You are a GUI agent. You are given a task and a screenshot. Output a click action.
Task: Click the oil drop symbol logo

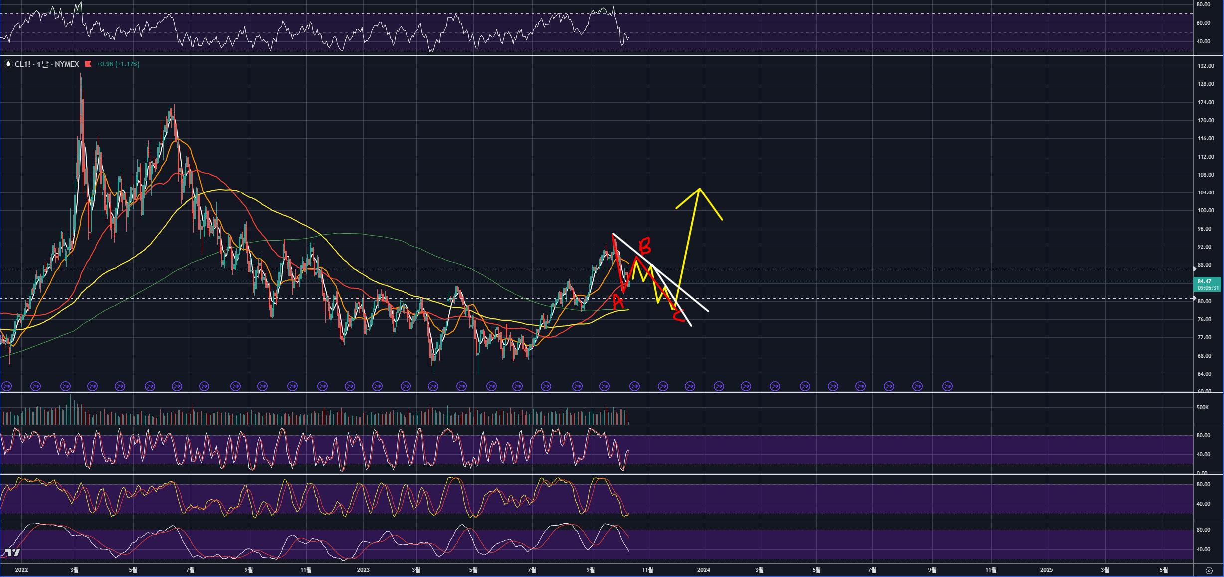tap(8, 64)
